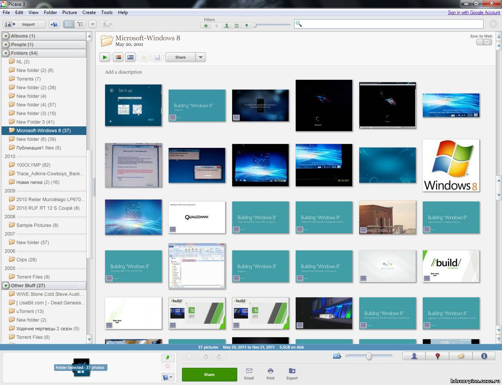Click into the search field
This screenshot has height=385, width=502.
point(389,24)
